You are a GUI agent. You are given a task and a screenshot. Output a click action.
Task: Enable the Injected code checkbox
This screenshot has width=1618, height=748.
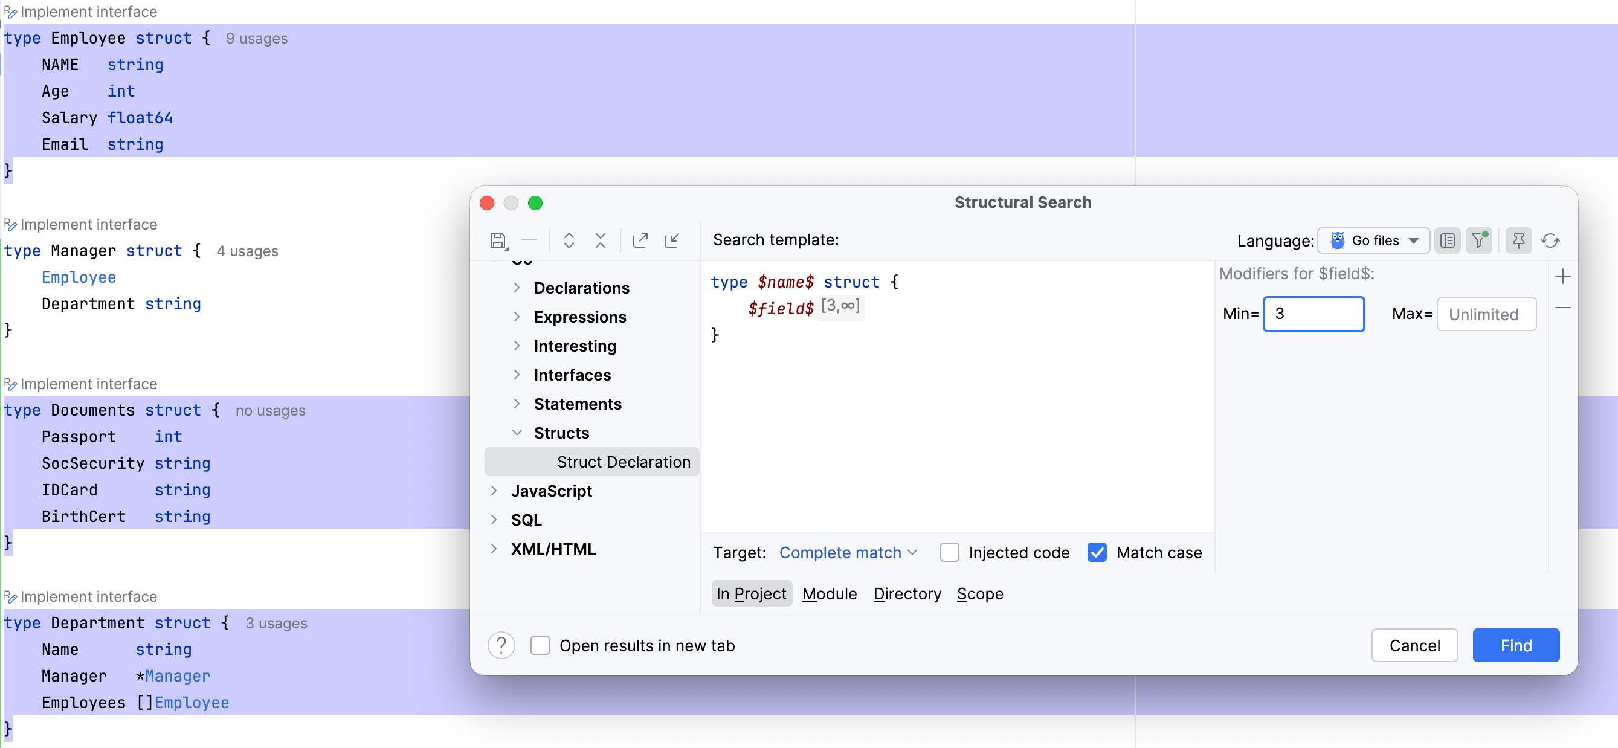[x=949, y=553]
